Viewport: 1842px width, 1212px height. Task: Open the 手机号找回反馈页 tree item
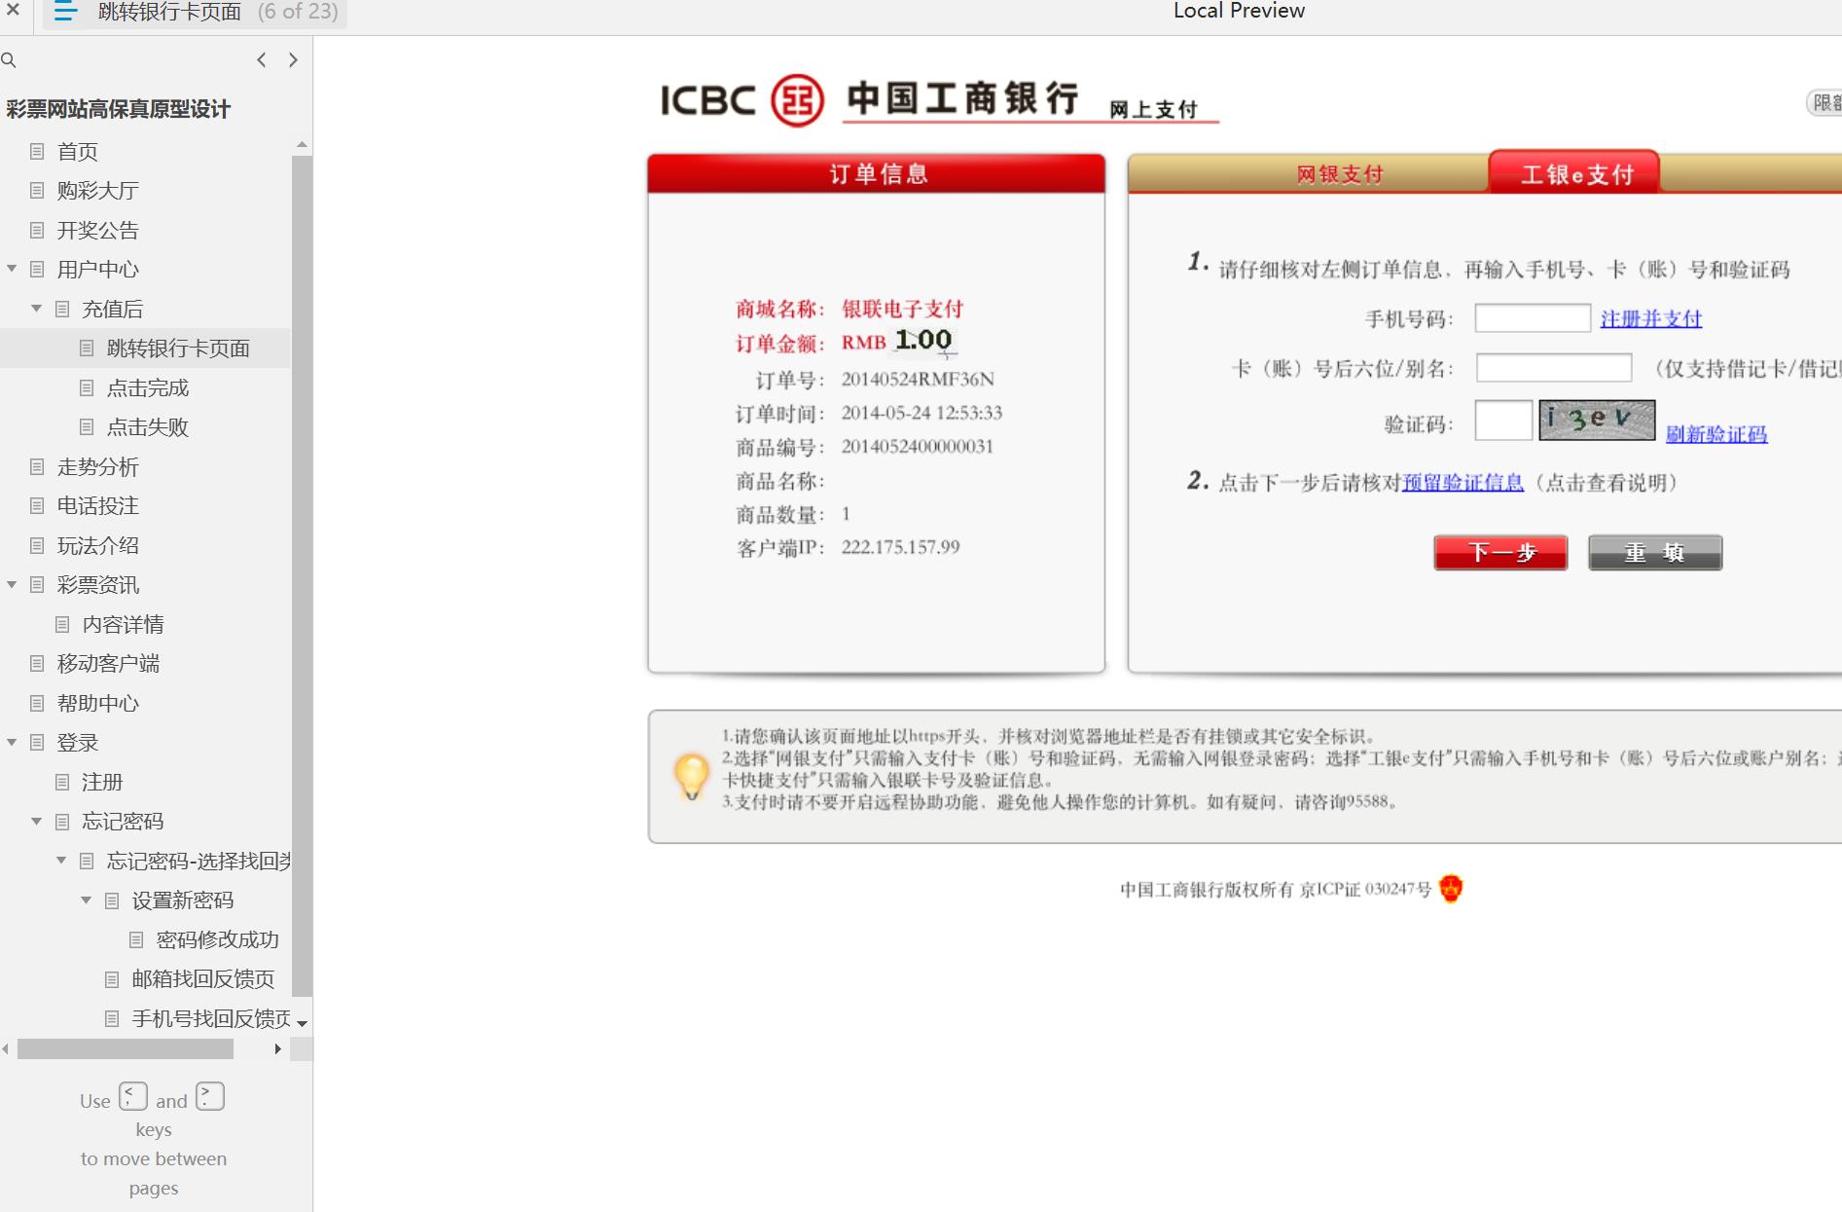211,1018
